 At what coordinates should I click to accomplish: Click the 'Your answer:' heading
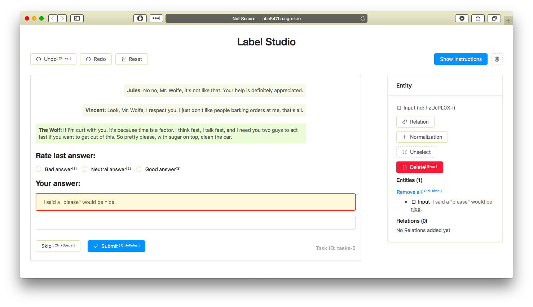click(58, 183)
